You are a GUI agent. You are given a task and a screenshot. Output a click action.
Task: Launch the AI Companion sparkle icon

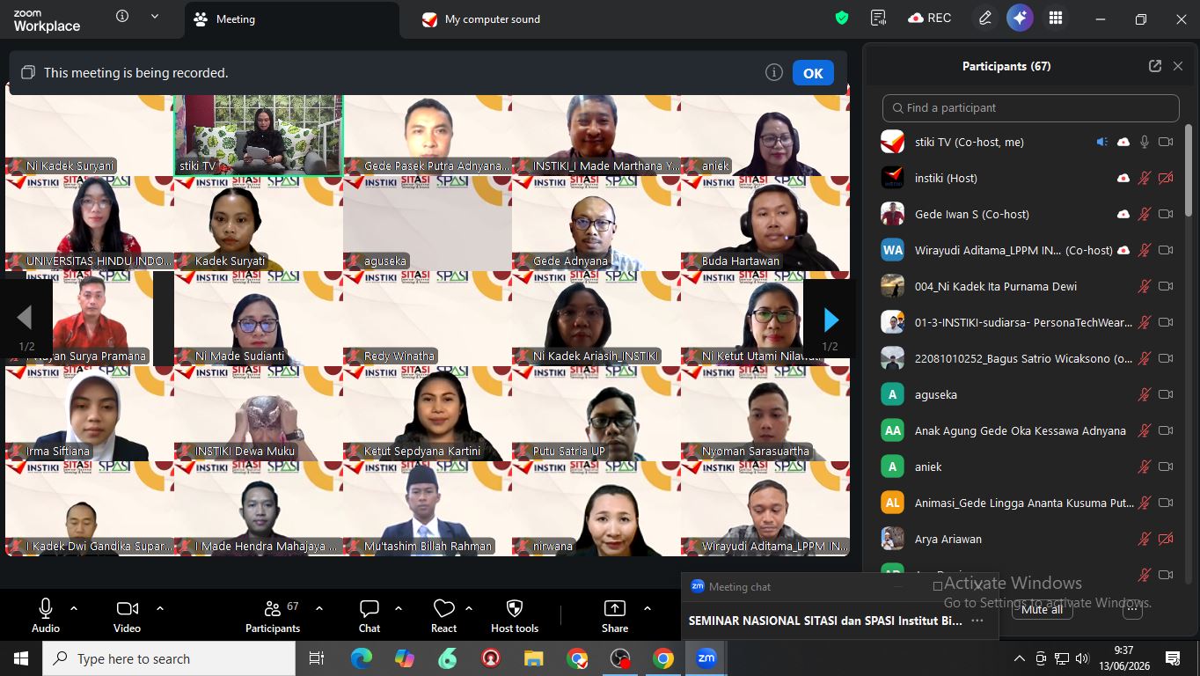click(1020, 18)
